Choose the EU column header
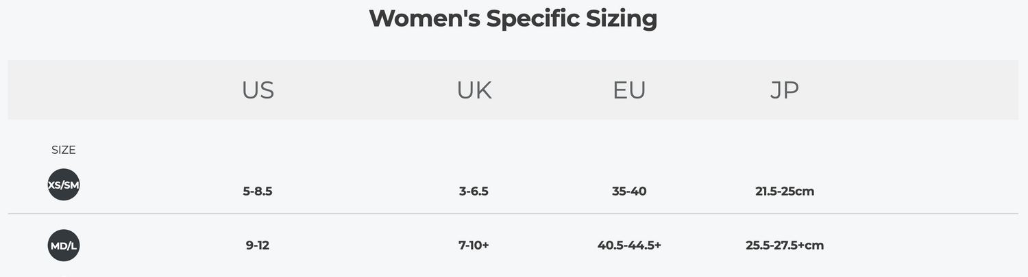The image size is (1028, 277). pos(629,90)
